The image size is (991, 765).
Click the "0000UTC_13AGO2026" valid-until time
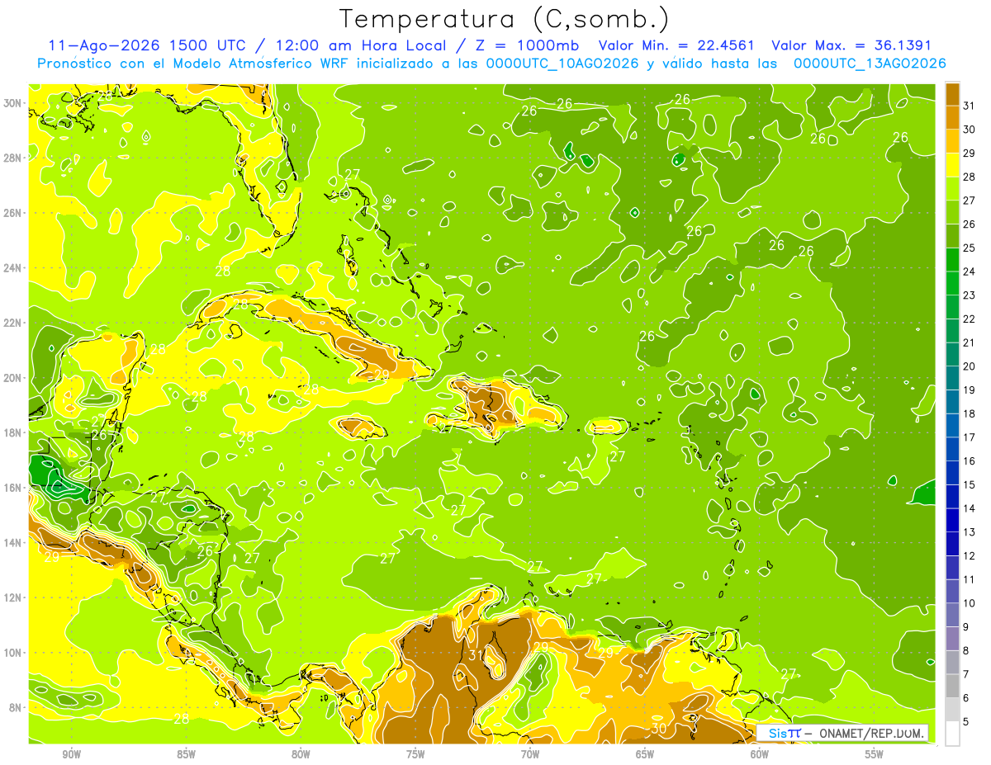[x=869, y=63]
